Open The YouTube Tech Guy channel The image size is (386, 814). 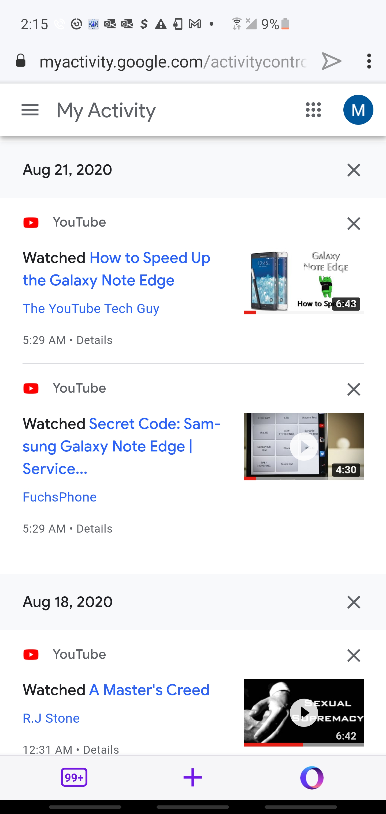91,308
